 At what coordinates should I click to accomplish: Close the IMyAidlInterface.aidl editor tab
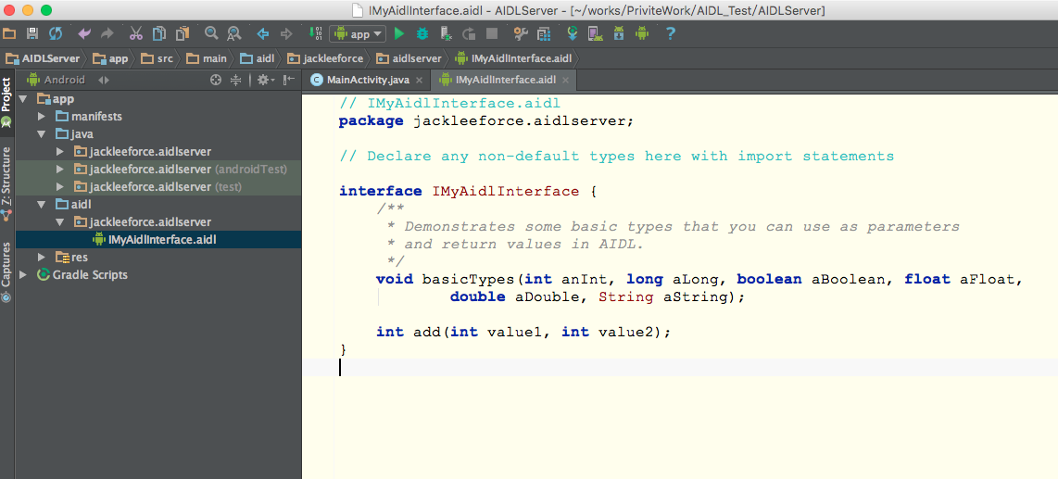coord(565,81)
